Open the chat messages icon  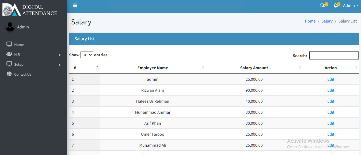323,5
